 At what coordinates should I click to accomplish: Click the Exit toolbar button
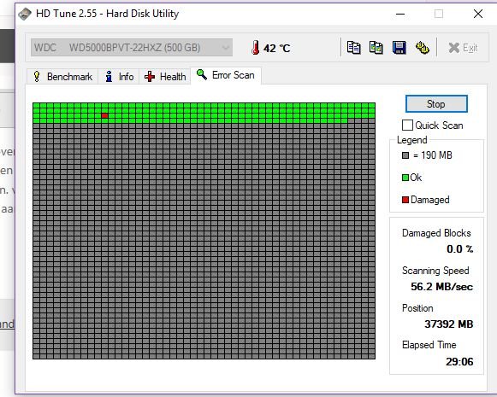463,48
